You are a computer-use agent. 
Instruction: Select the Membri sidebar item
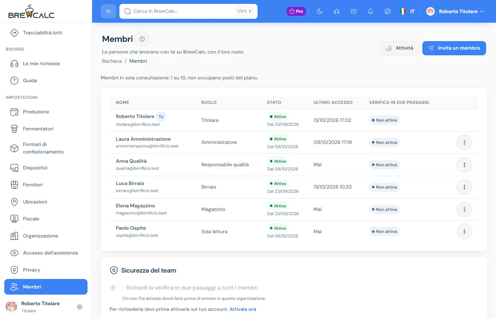tap(46, 287)
